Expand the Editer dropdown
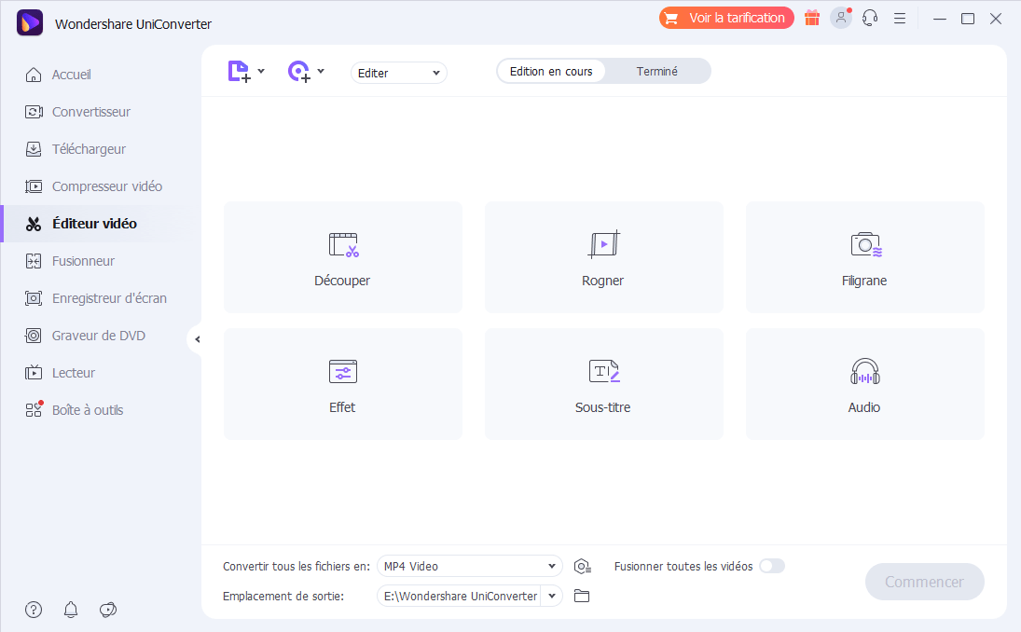 (x=399, y=73)
